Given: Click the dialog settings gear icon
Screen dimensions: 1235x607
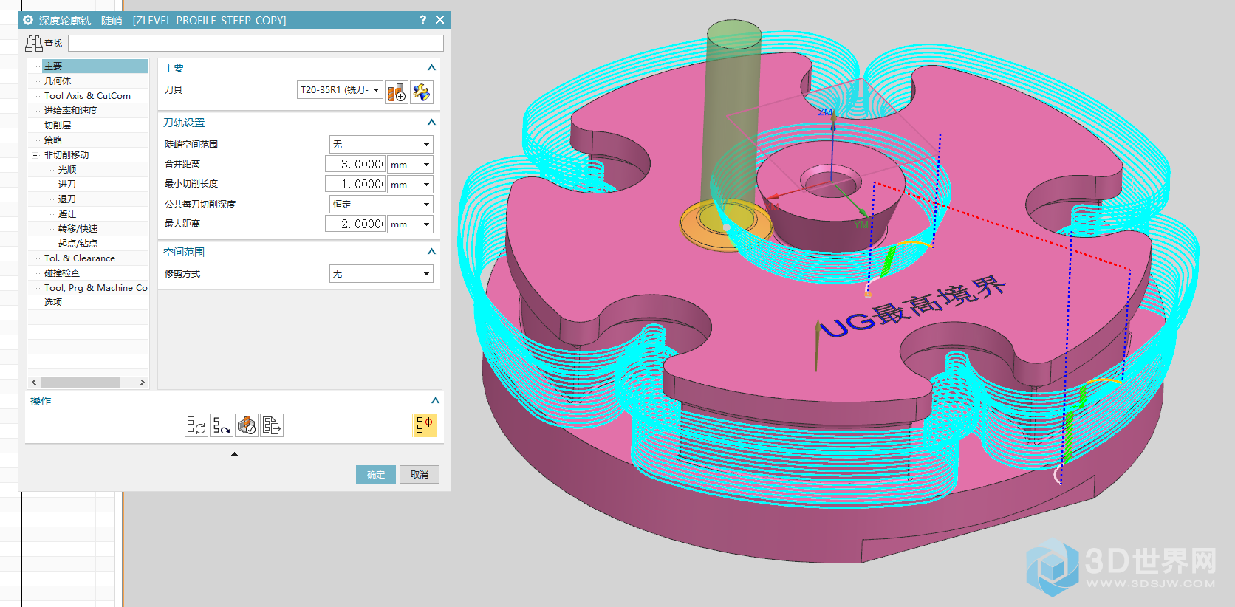Looking at the screenshot, I should click(x=28, y=20).
